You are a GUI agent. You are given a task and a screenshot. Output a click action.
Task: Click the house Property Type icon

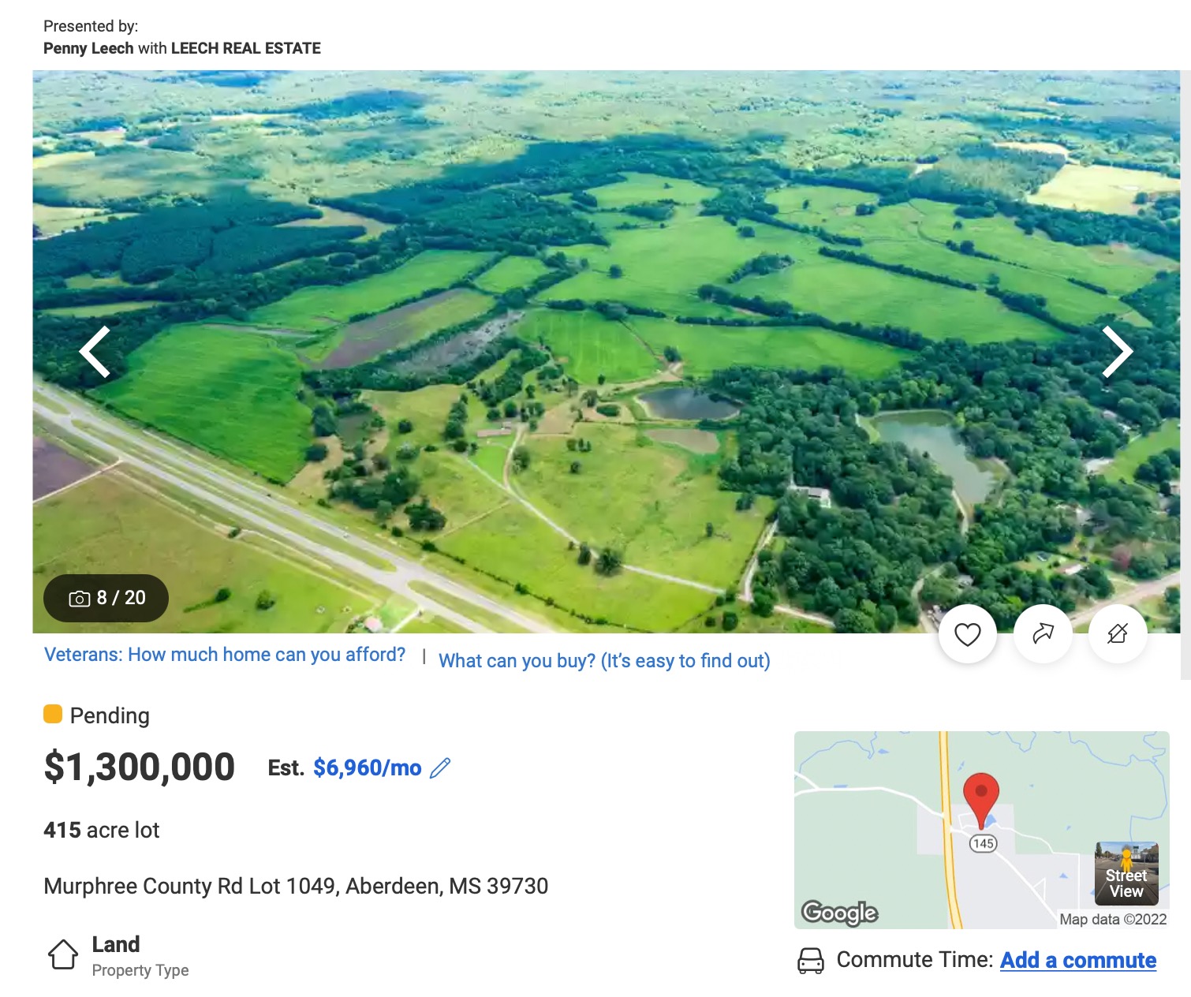[x=63, y=954]
